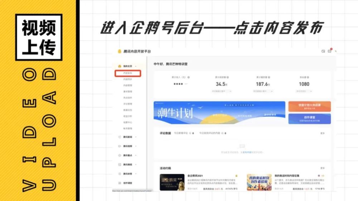This screenshot has width=358, height=201.
Task: Select 内容发布 in the sidebar
Action: (x=128, y=73)
